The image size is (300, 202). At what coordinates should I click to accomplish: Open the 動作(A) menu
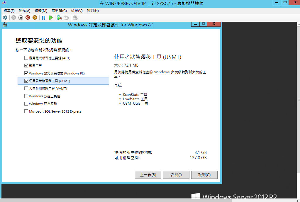pyautogui.click(x=25, y=11)
